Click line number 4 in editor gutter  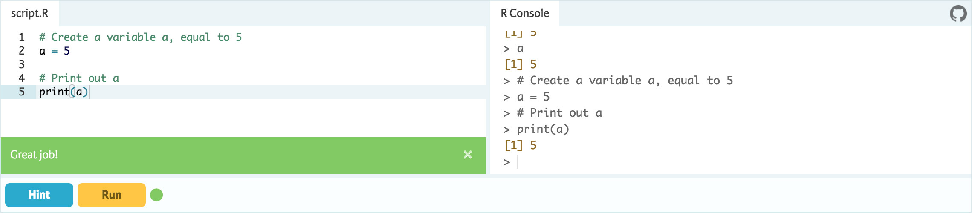click(x=22, y=78)
